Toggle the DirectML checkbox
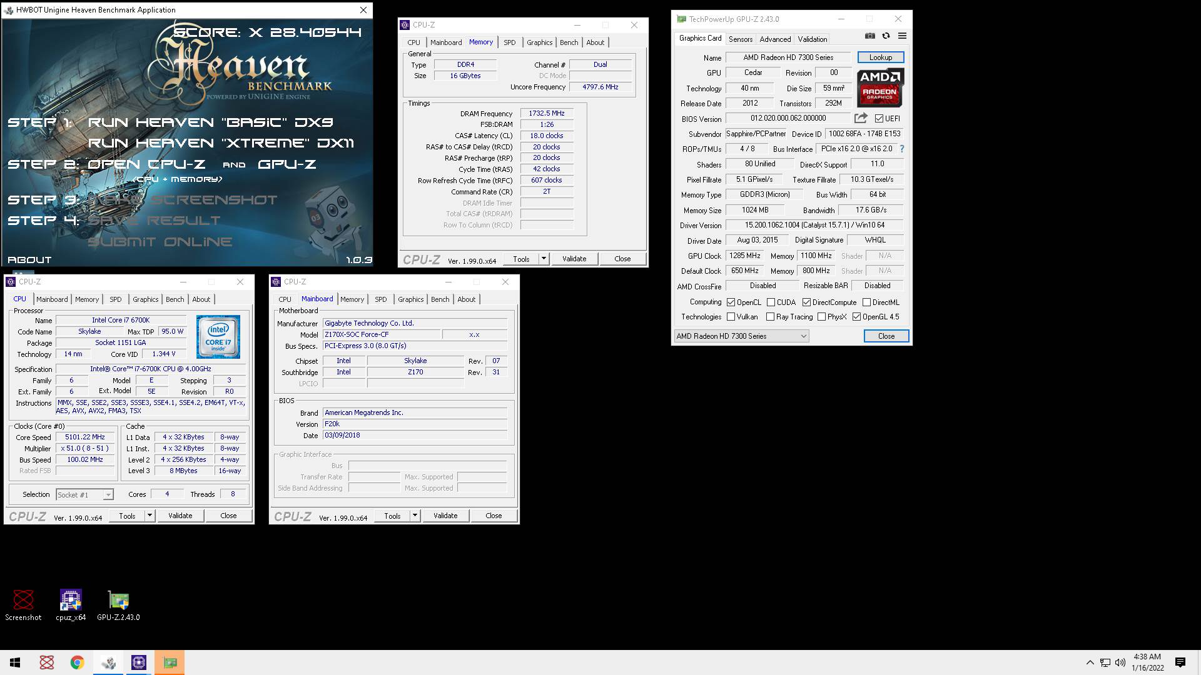1201x675 pixels. pyautogui.click(x=866, y=302)
